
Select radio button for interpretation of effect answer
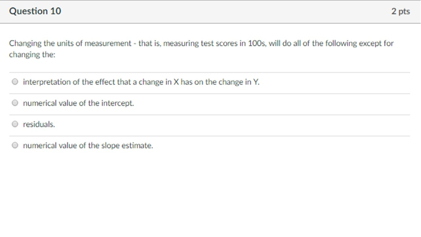click(x=15, y=81)
